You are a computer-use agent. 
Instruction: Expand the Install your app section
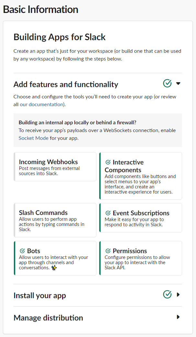click(178, 295)
